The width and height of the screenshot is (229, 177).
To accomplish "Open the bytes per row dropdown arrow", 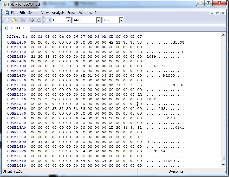I will click(x=68, y=20).
